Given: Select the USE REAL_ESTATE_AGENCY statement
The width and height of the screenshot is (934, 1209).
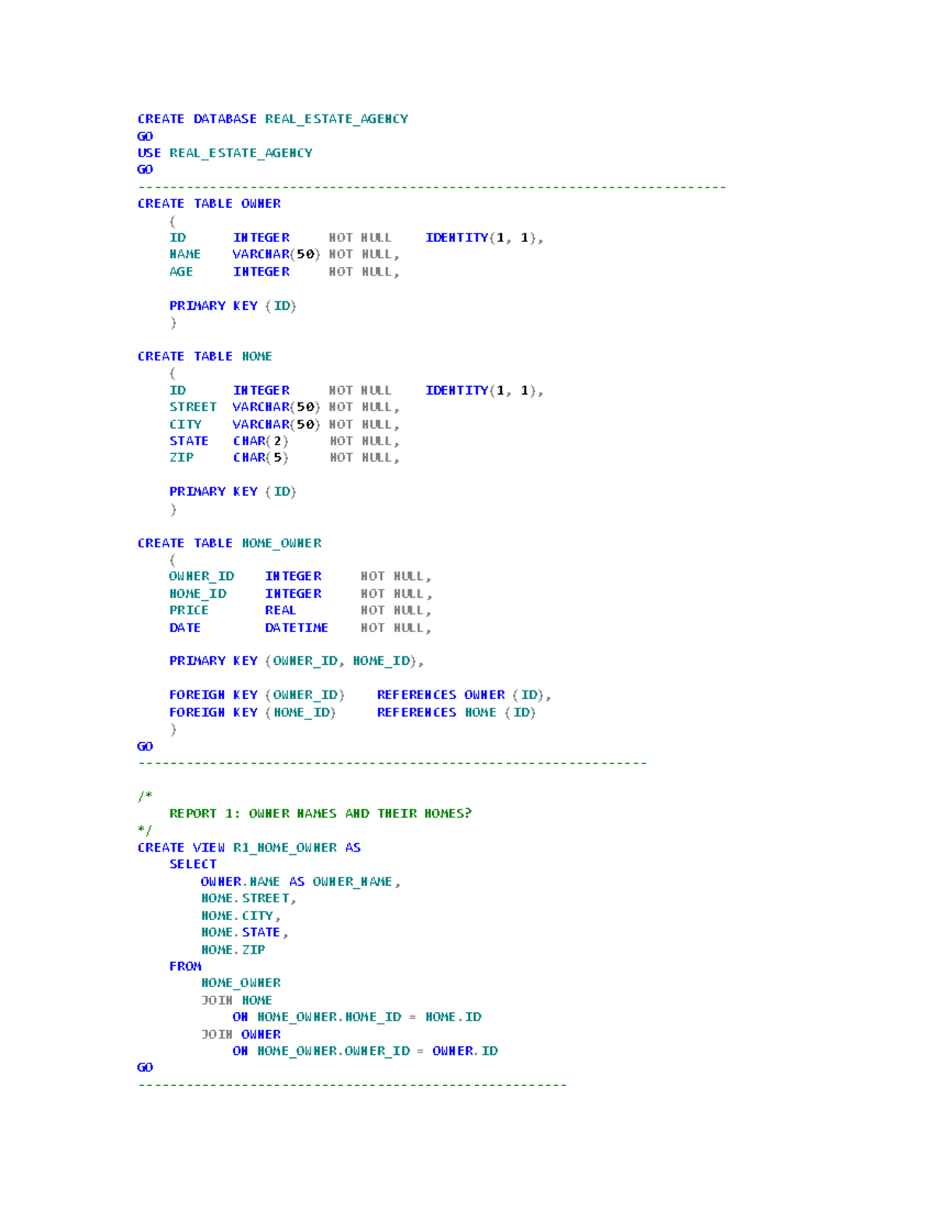Looking at the screenshot, I should tap(223, 153).
